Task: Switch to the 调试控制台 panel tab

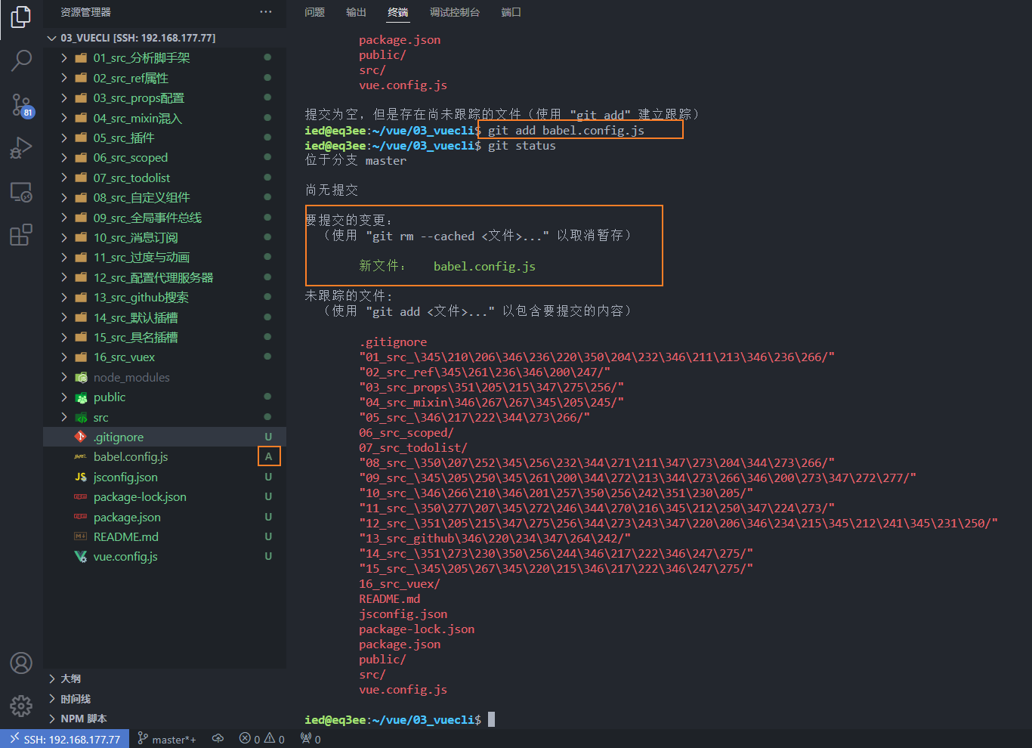Action: pyautogui.click(x=455, y=12)
